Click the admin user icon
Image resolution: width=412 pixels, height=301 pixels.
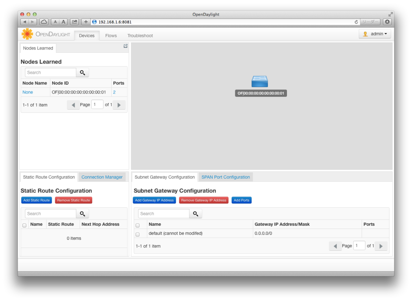(x=365, y=34)
